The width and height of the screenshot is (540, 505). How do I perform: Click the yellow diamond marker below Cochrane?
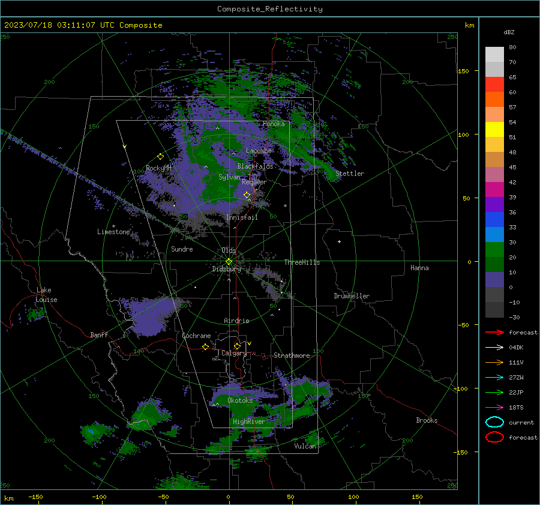205,346
